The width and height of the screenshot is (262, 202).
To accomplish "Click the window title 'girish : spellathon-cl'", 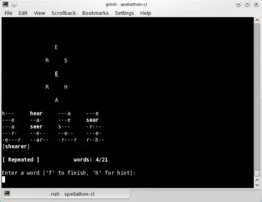I will 126,4.
